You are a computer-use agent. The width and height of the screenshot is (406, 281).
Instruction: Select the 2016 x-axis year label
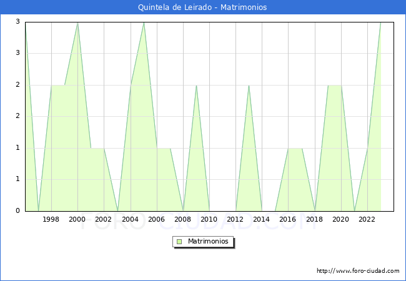click(x=288, y=219)
